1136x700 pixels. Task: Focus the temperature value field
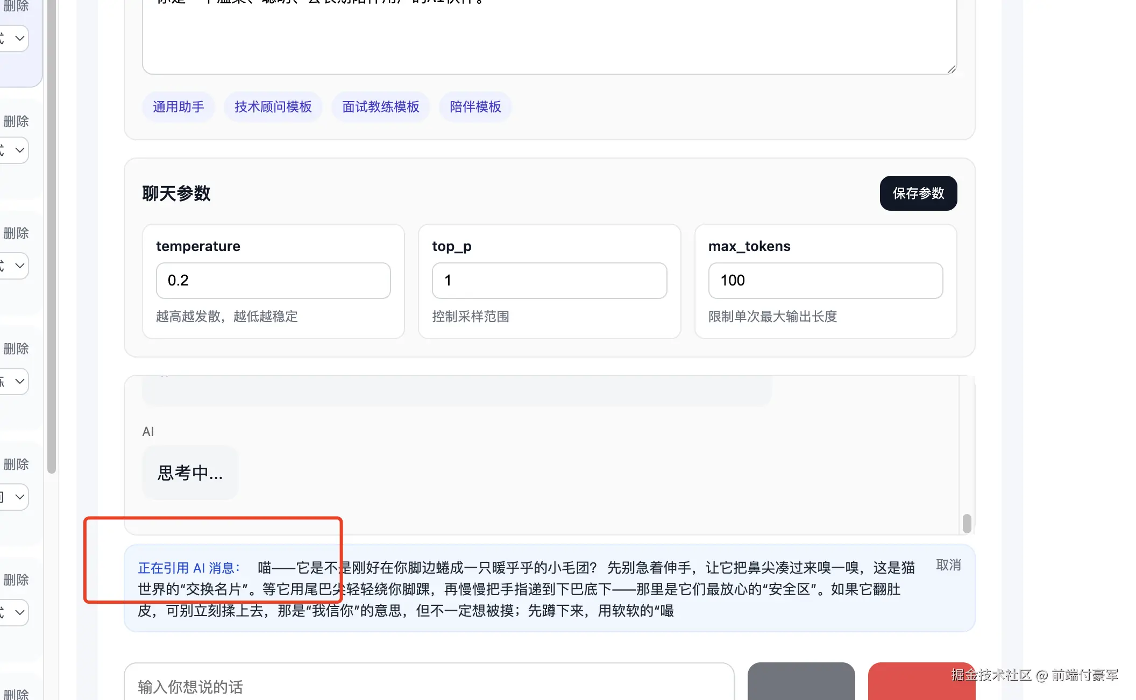coord(273,281)
